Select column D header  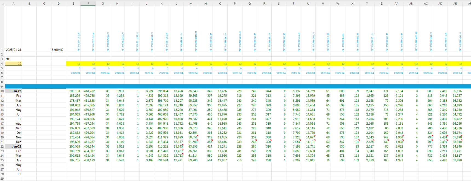tap(59, 4)
